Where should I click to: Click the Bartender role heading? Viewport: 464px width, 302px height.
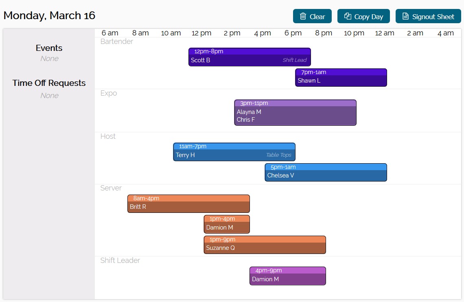coord(116,41)
